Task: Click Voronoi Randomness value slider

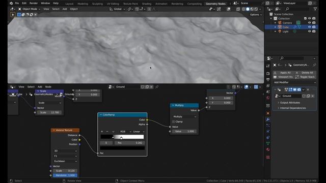Action: [65, 175]
